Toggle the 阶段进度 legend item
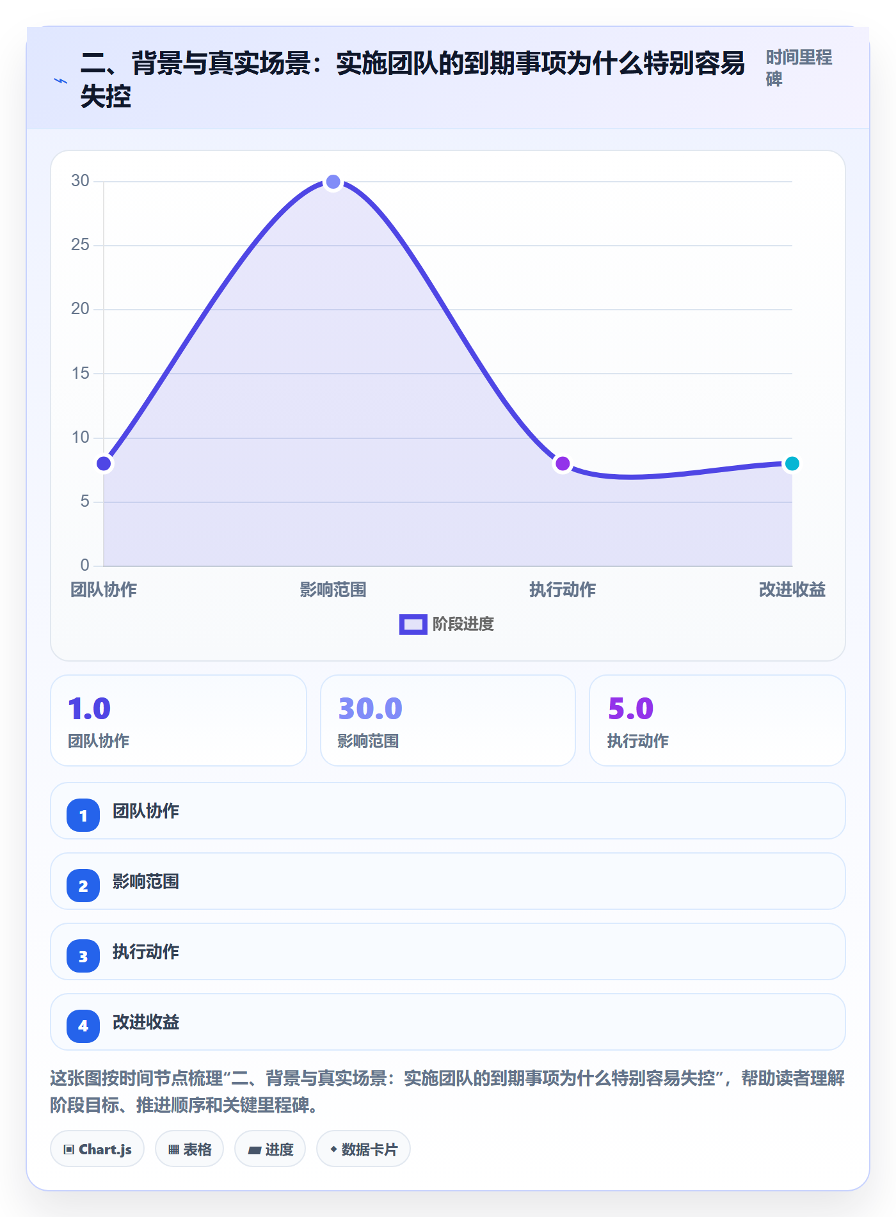Viewport: 896px width, 1217px height. pos(447,624)
